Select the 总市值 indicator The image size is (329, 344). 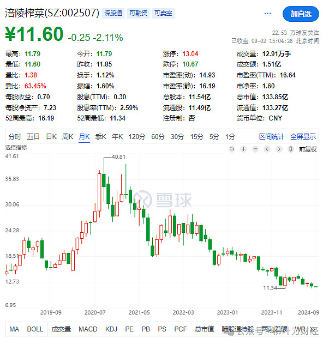pos(204,329)
